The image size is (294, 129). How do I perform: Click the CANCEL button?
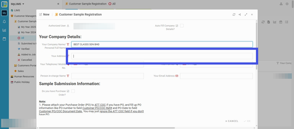tap(232, 121)
